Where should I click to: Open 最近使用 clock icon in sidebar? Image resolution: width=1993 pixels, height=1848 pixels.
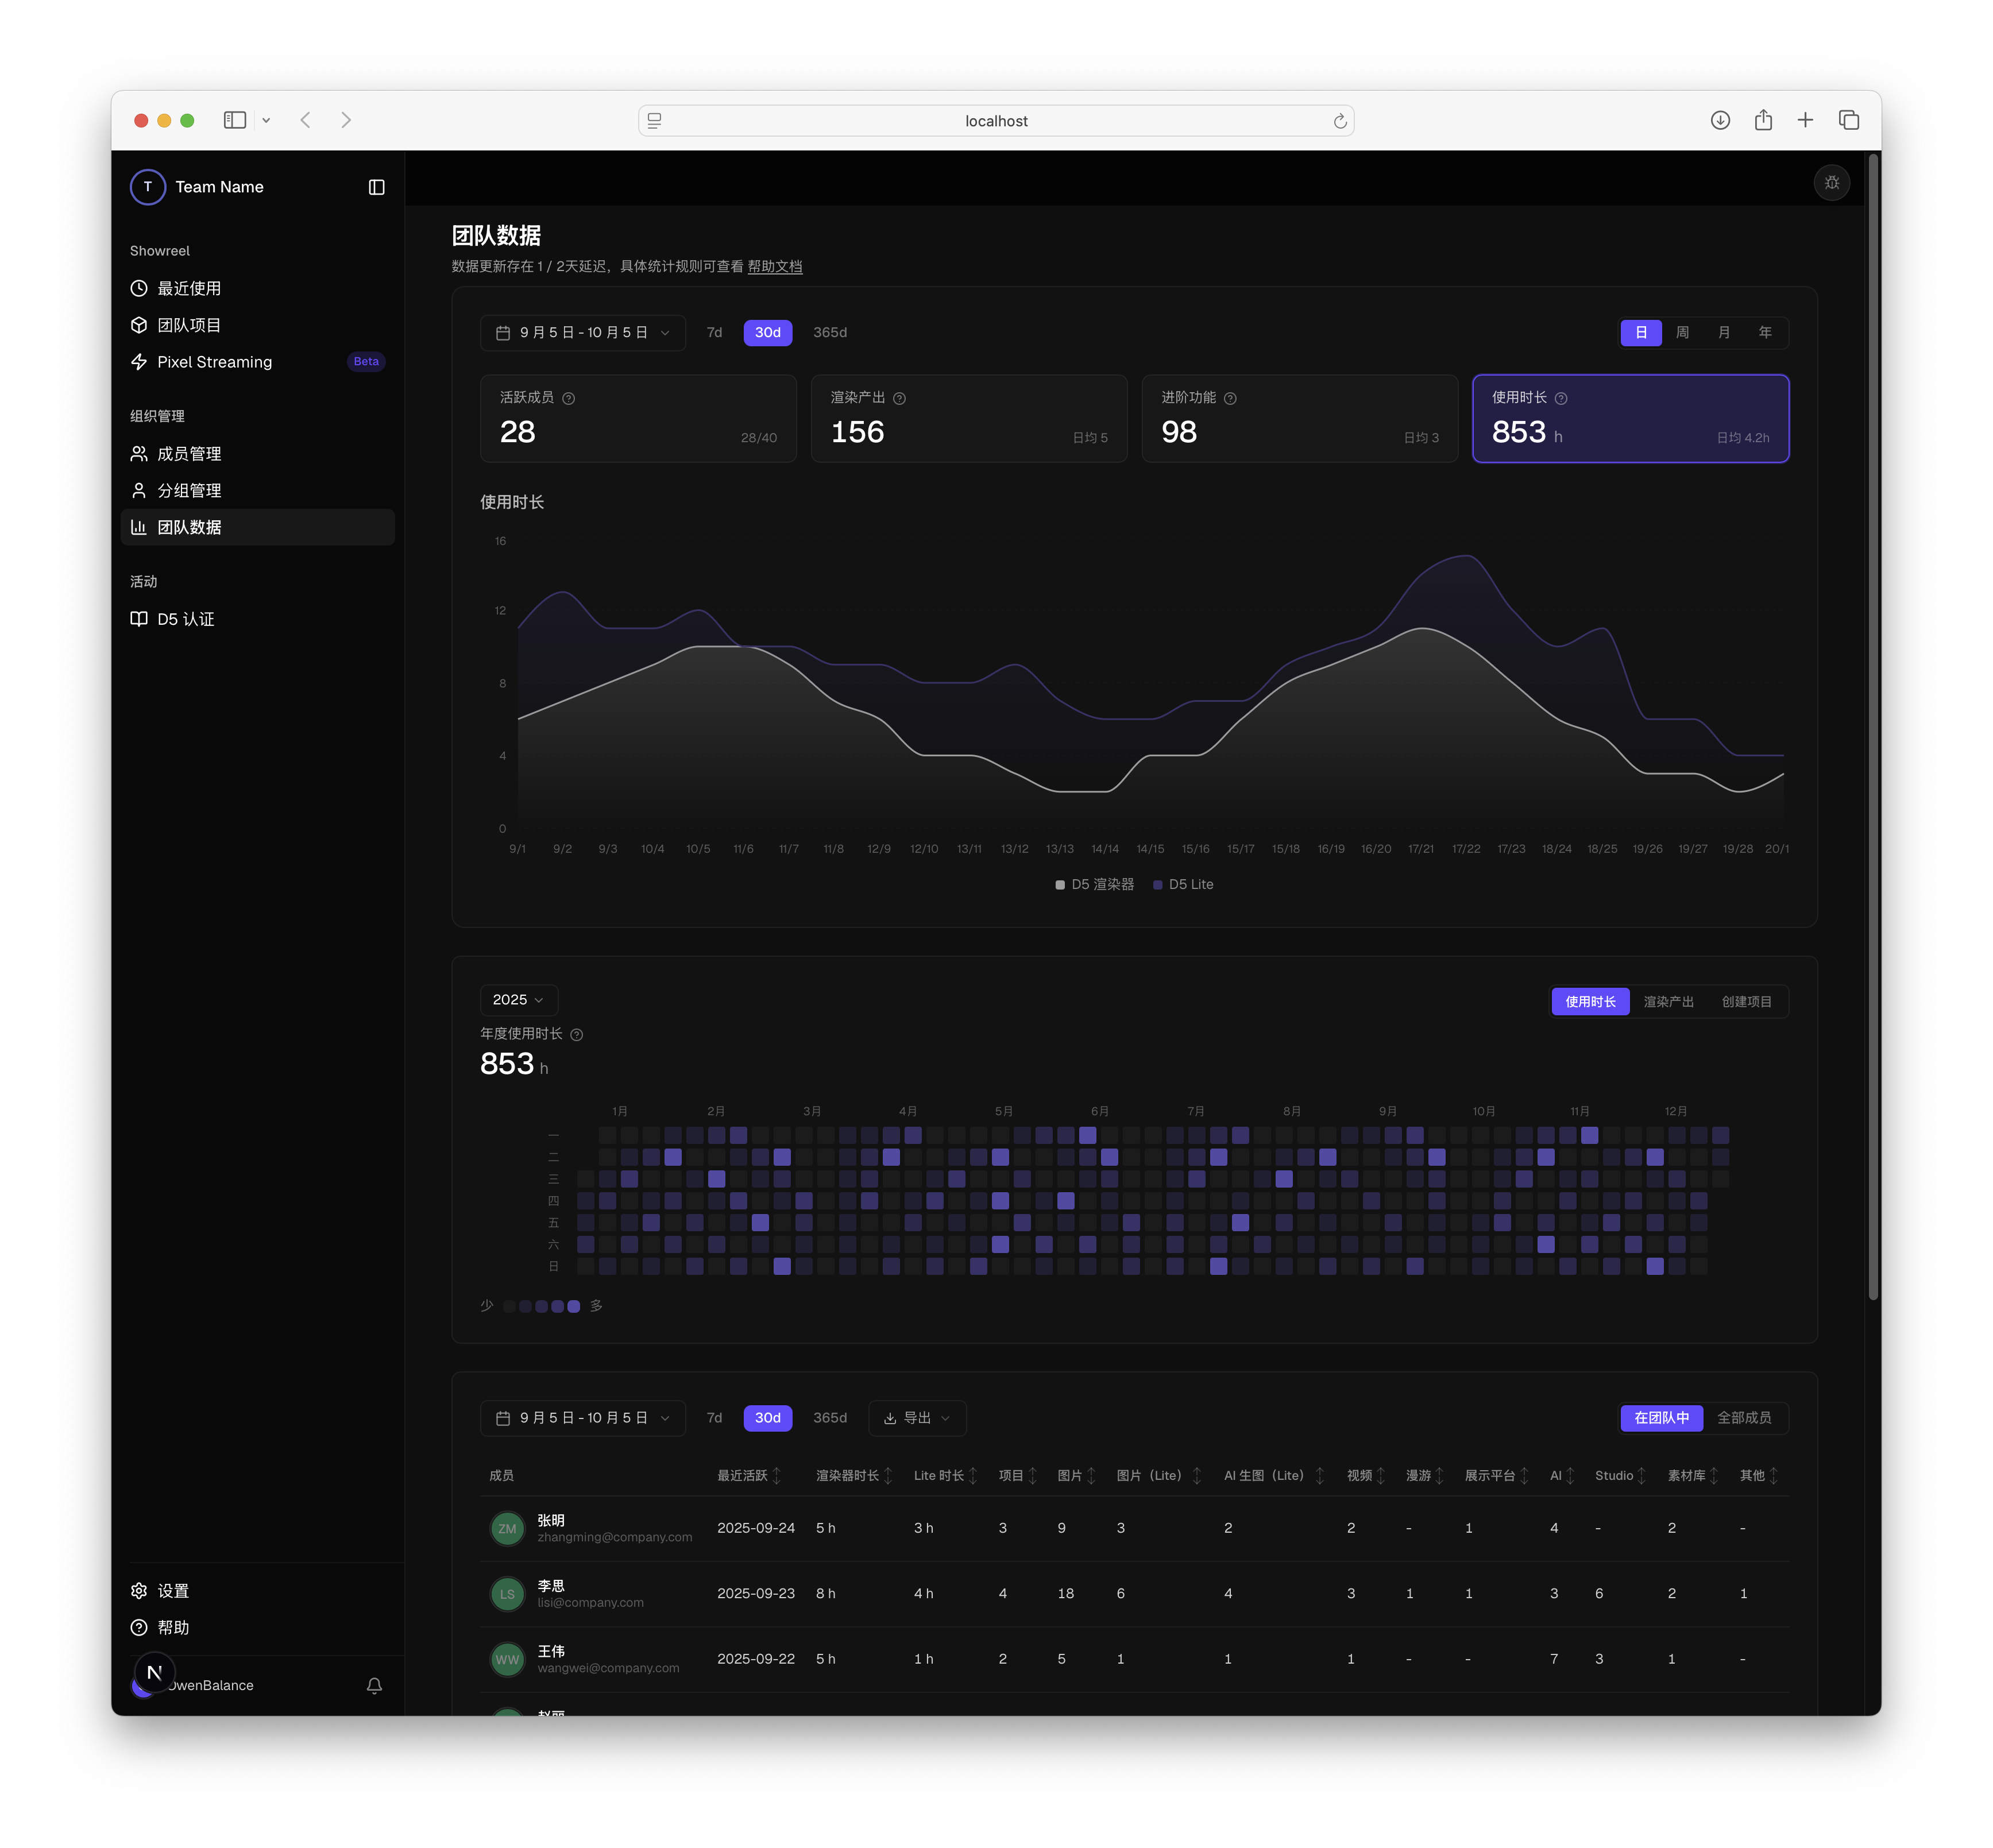pos(139,288)
